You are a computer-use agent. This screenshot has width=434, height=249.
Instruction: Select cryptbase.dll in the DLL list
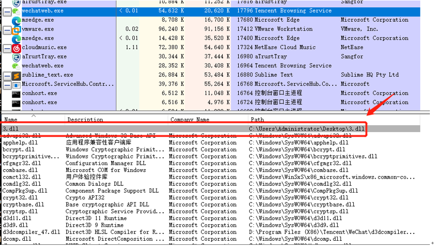(23, 204)
